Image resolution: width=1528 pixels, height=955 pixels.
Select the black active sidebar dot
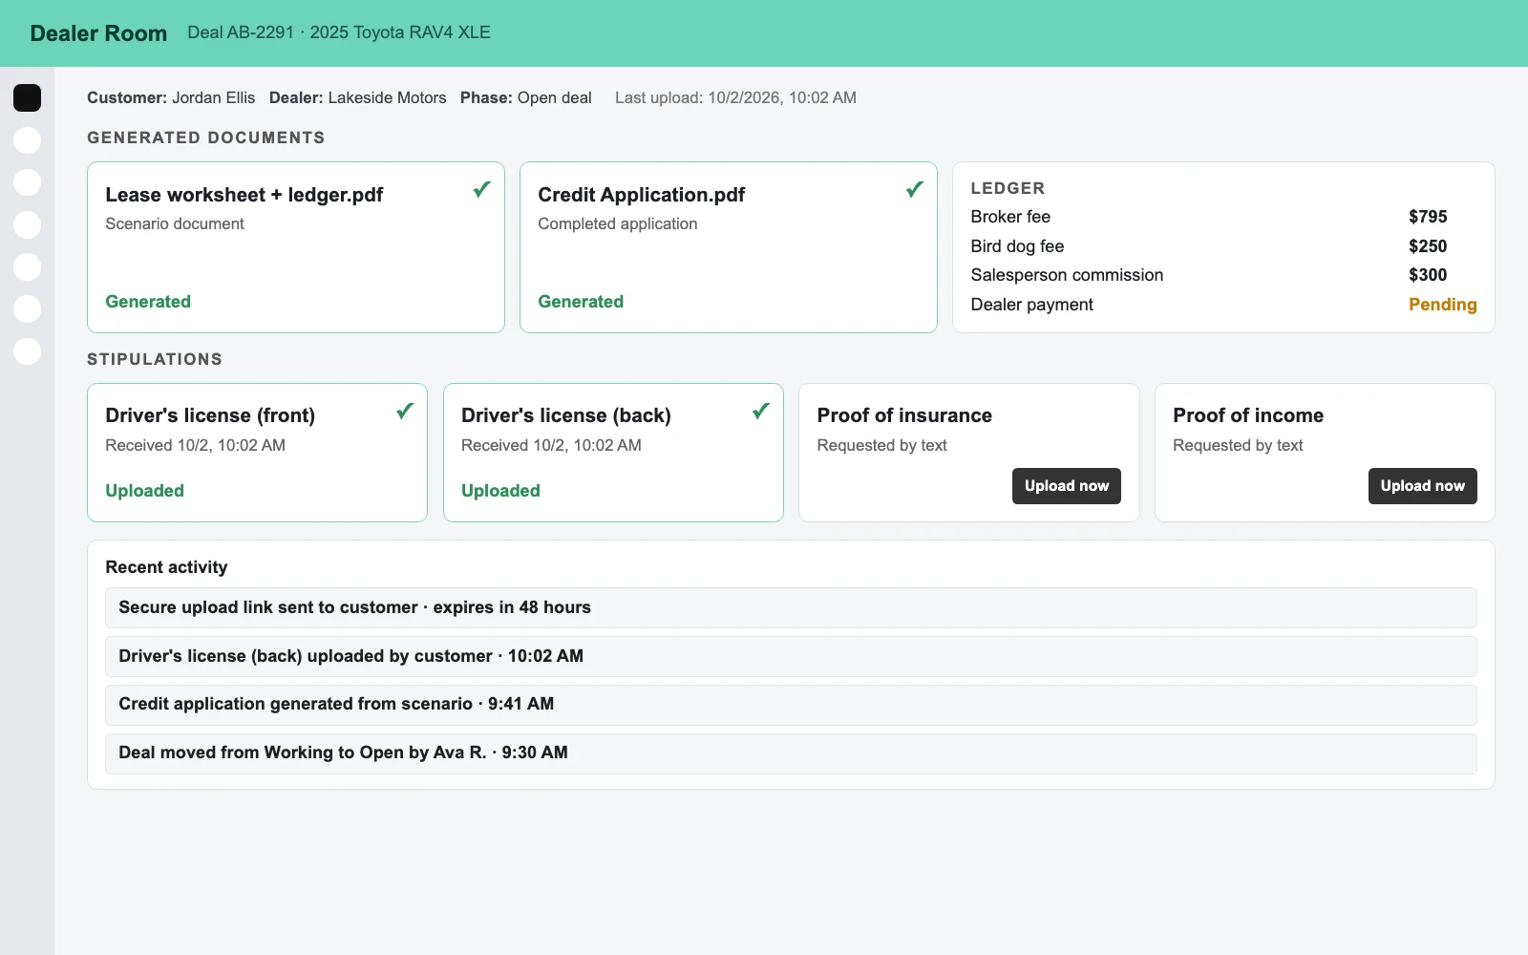point(27,97)
